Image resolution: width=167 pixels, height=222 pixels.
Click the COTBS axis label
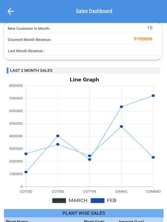(x=58, y=192)
